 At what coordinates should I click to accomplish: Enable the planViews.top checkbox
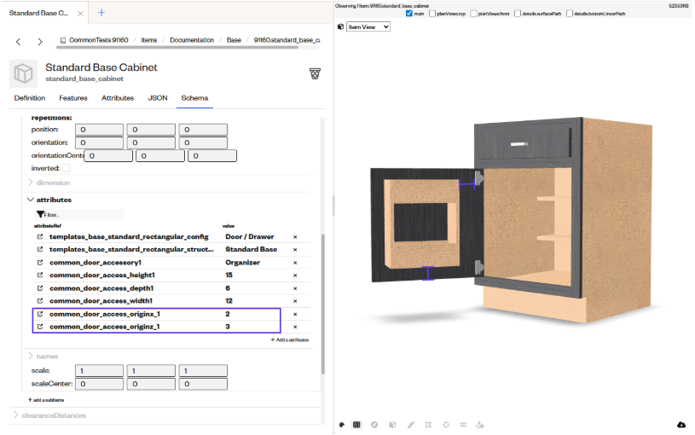432,14
